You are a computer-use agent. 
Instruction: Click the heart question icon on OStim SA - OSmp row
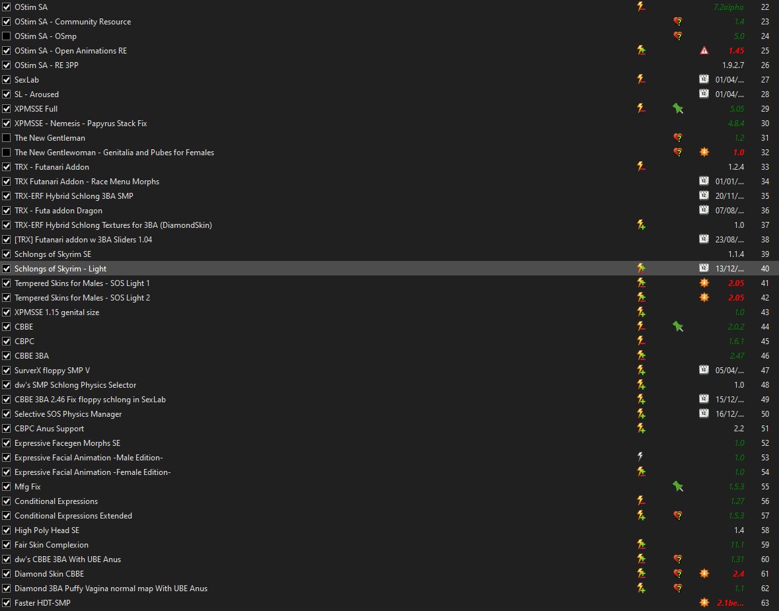(x=678, y=36)
